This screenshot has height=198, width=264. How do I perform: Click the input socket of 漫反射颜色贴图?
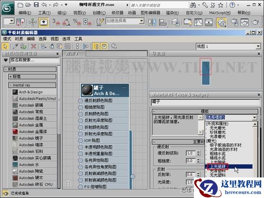pos(81,101)
